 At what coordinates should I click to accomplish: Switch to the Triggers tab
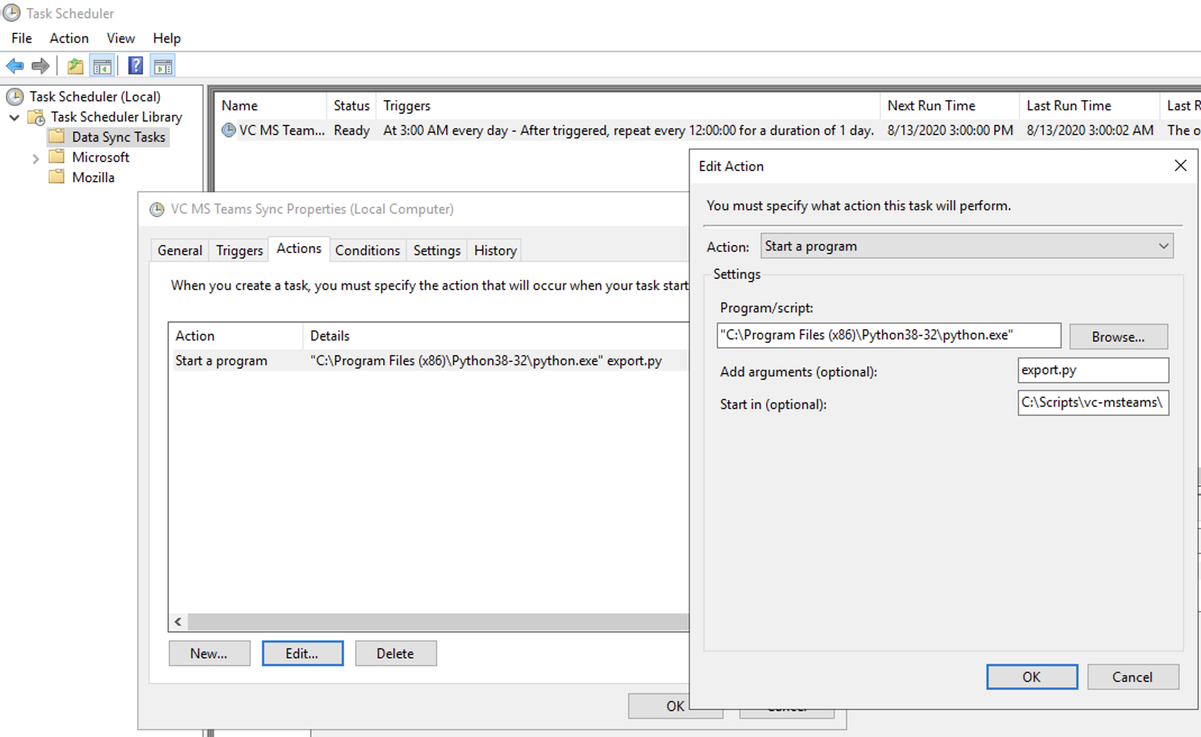239,251
